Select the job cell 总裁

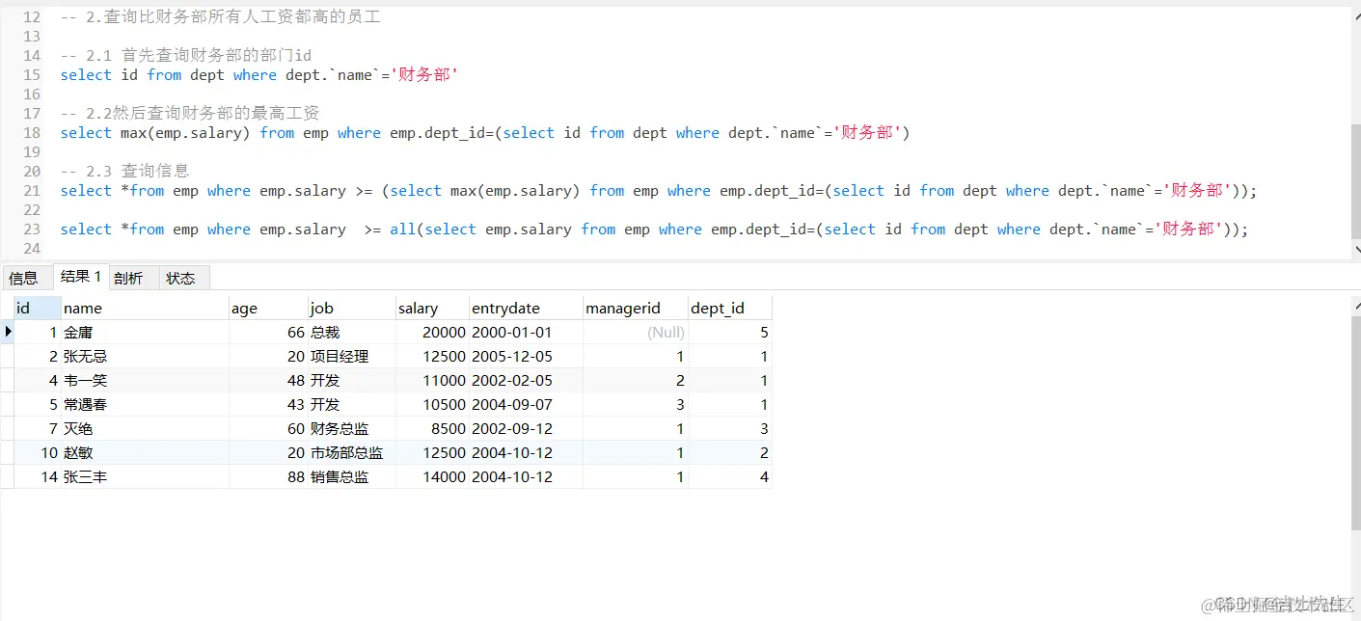(351, 332)
